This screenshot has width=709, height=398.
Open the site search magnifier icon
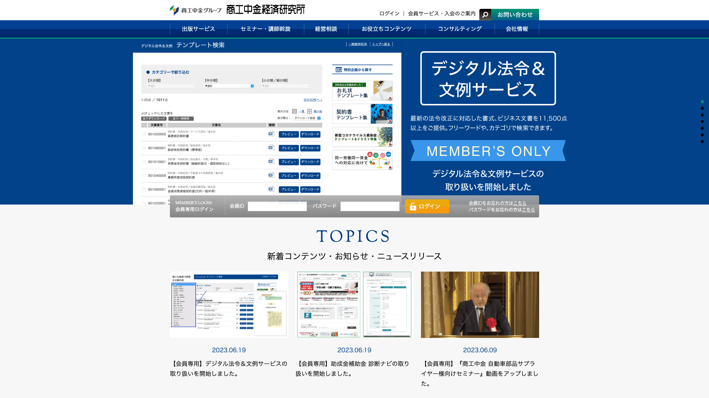485,15
